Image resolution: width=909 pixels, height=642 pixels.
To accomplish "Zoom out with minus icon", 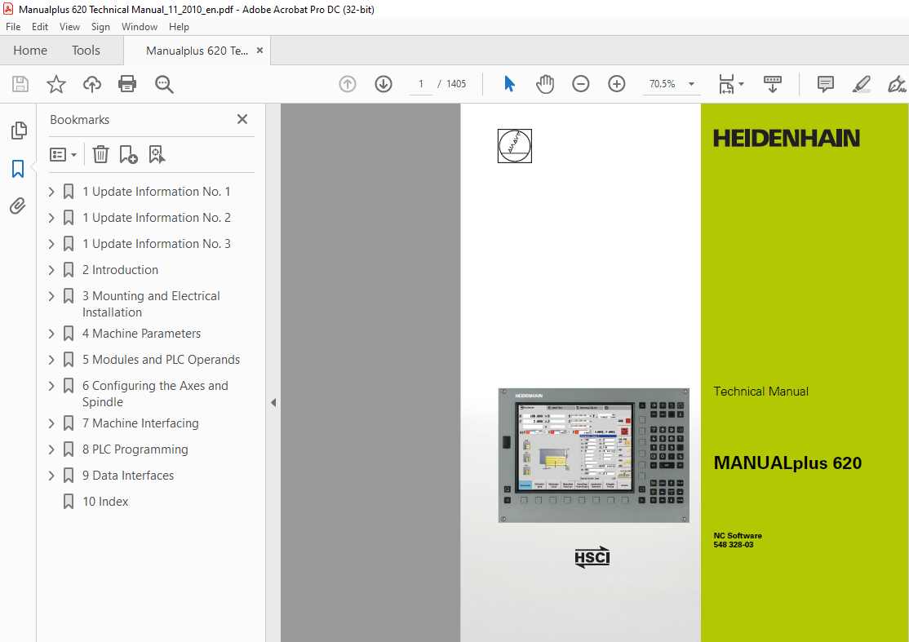I will (580, 84).
